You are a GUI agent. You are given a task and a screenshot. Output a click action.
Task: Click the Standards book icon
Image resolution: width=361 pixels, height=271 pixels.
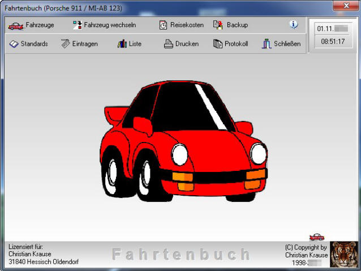[14, 44]
